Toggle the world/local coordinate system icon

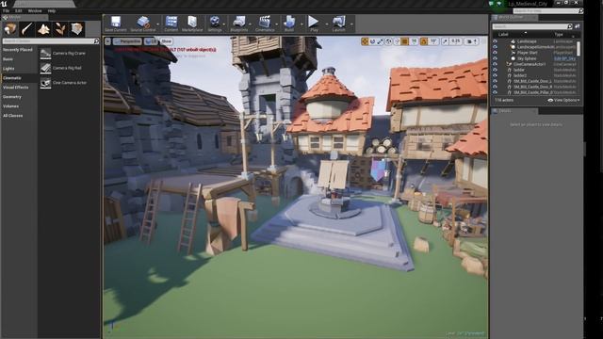point(389,41)
